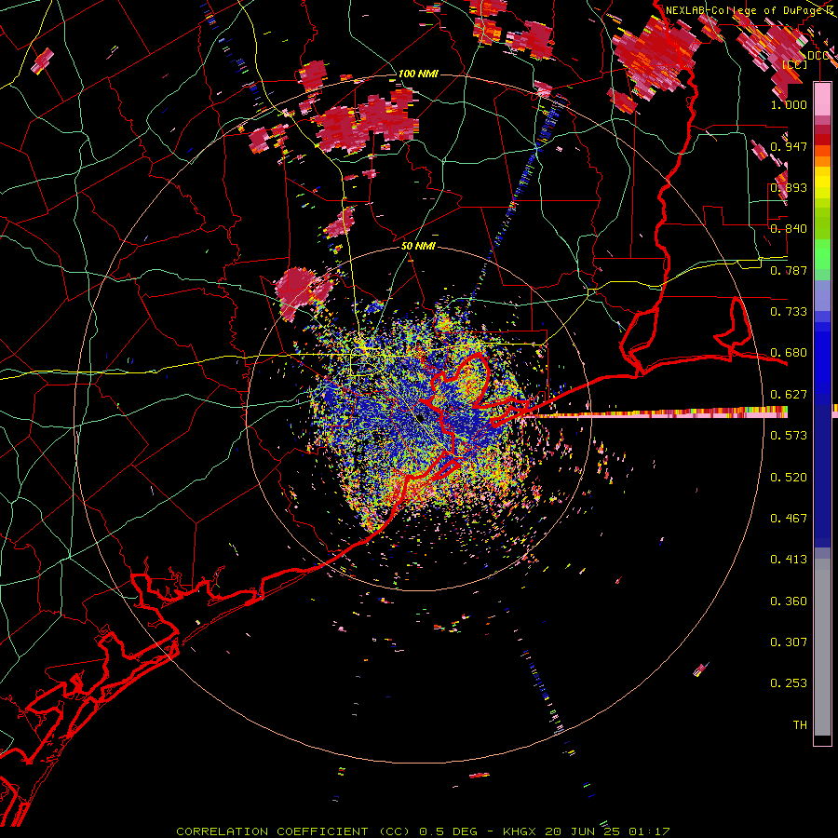
Task: Click the 0.627 scale value
Action: point(789,395)
